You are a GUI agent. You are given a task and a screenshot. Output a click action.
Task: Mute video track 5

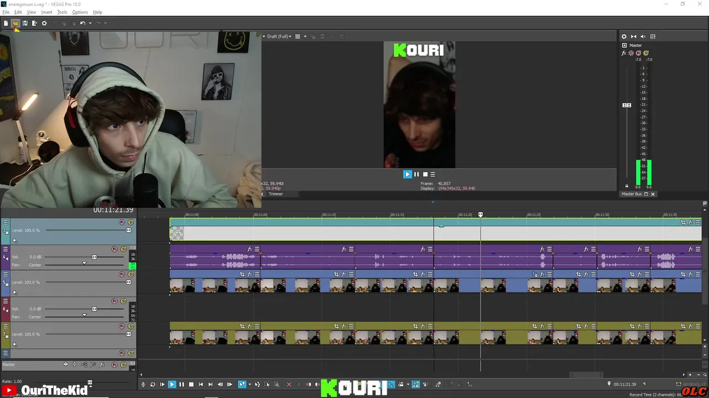tap(122, 274)
